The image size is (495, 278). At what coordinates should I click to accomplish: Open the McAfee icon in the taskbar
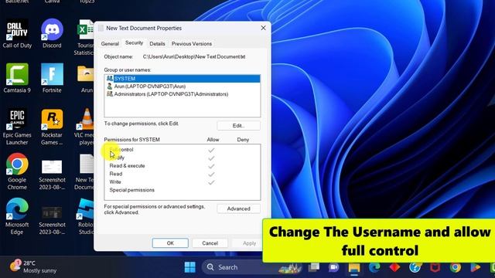coord(435,267)
